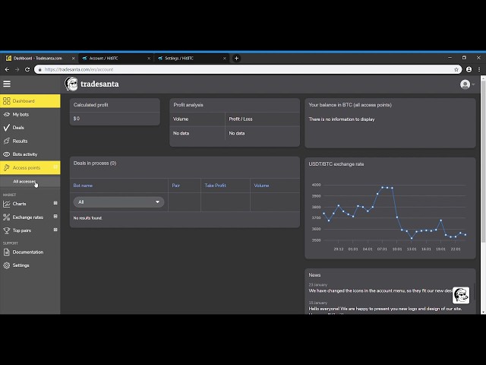
Task: Open a new browser tab
Action: tap(236, 59)
